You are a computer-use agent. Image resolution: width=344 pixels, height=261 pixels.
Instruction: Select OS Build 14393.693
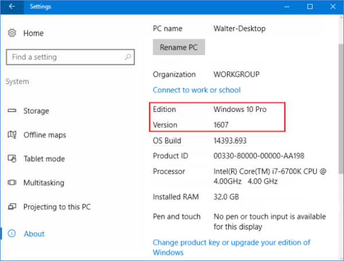click(x=230, y=141)
